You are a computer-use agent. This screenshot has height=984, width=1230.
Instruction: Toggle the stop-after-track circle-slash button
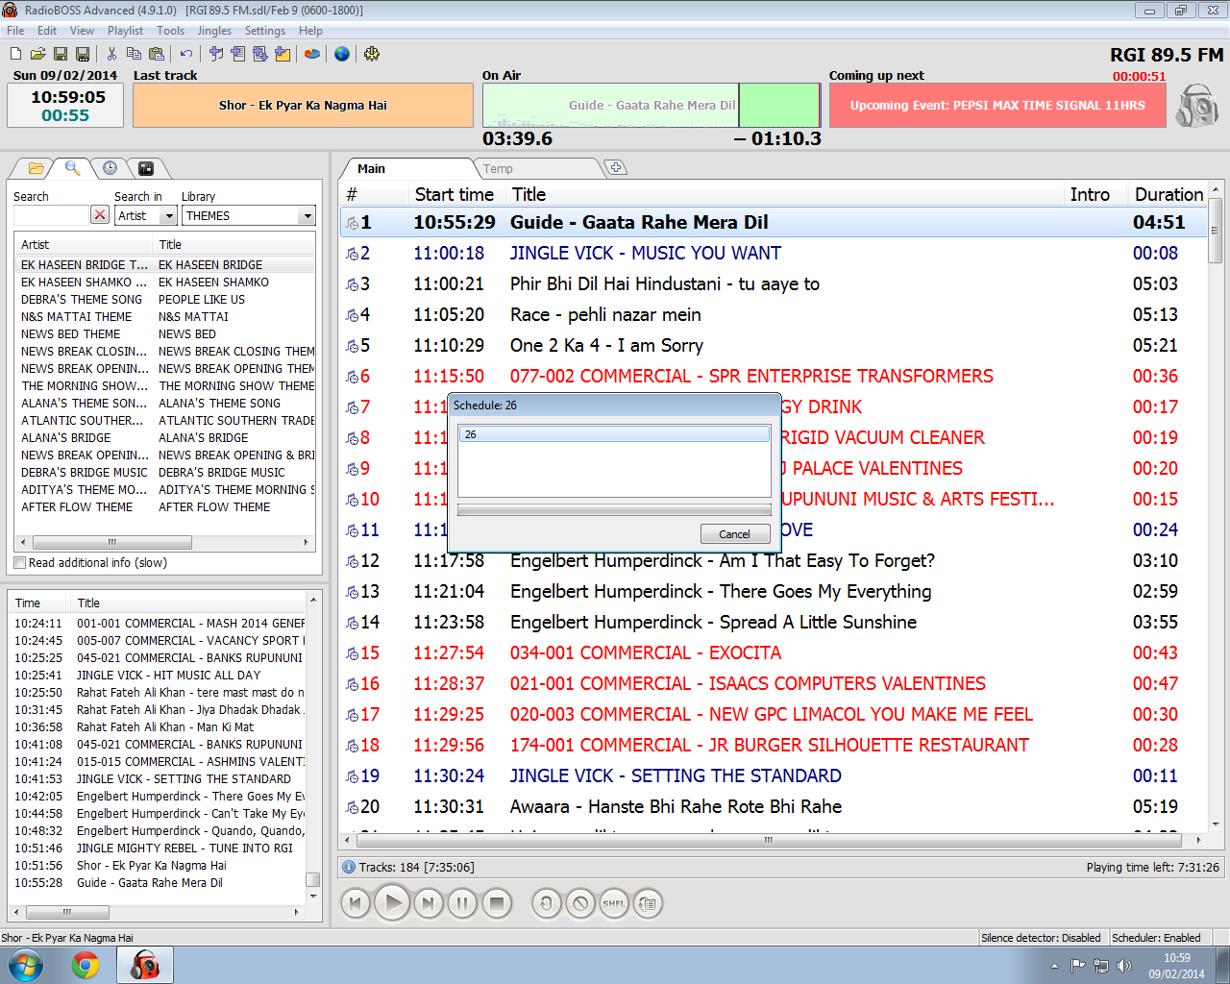(x=580, y=903)
